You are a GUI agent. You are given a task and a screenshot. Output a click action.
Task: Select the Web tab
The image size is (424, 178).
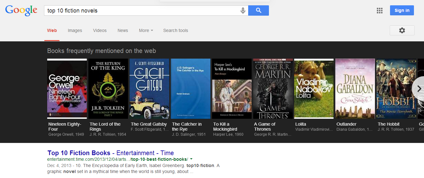coord(52,30)
